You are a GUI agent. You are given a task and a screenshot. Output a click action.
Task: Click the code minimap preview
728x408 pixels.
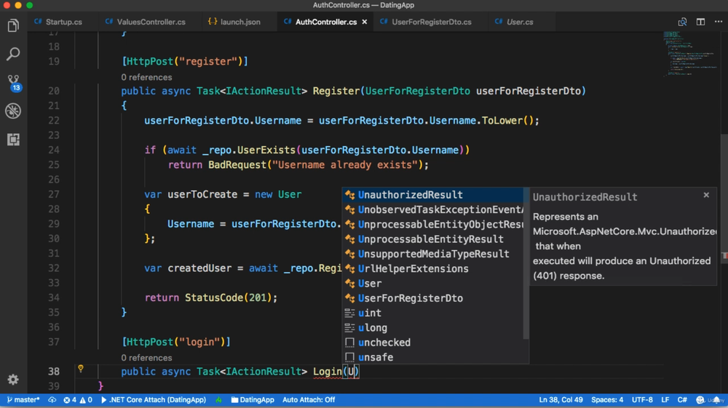pyautogui.click(x=689, y=53)
